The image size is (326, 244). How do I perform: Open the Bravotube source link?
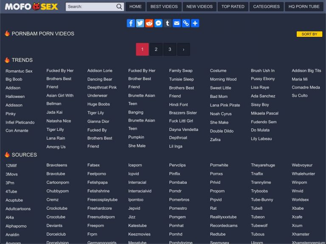56,174
